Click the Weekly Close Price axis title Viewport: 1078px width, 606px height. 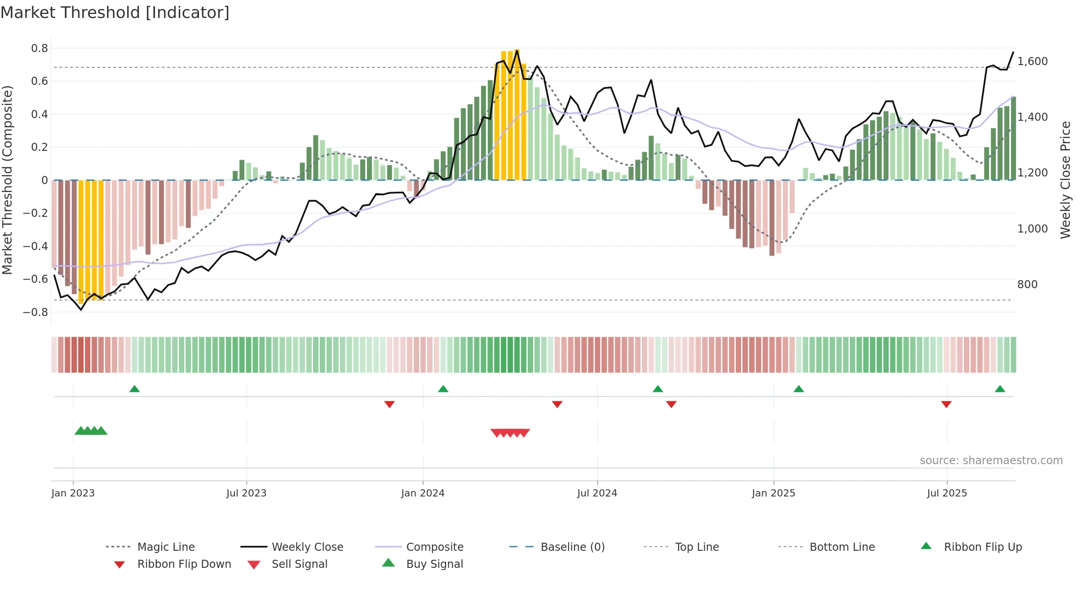[x=1065, y=180]
